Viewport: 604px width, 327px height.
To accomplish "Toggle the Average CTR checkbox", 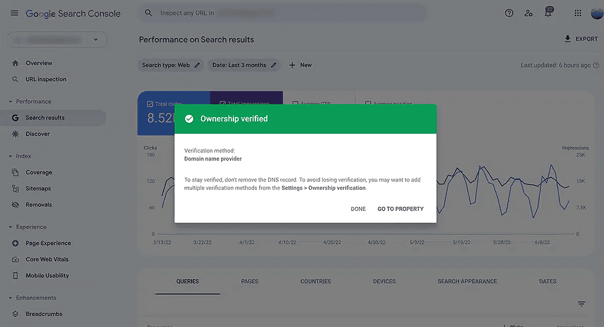I will pyautogui.click(x=295, y=103).
